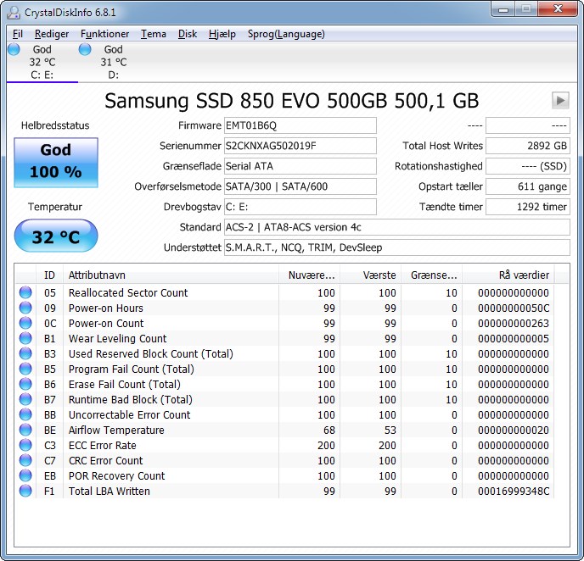Click status icon for Total LBA Written
Screen dimensions: 584x561
(x=25, y=491)
